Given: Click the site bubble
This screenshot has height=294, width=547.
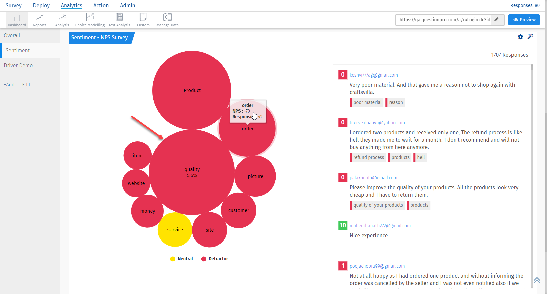Looking at the screenshot, I should pos(210,230).
